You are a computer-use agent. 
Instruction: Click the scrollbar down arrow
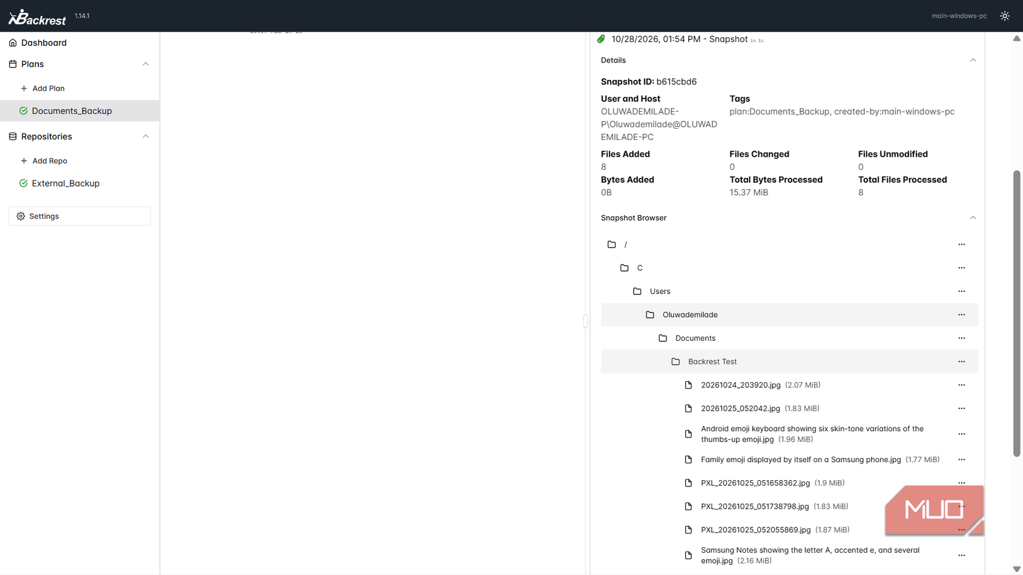[1017, 569]
